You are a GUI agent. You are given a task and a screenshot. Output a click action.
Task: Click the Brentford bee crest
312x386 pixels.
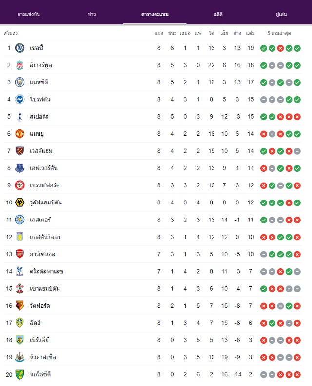19,185
